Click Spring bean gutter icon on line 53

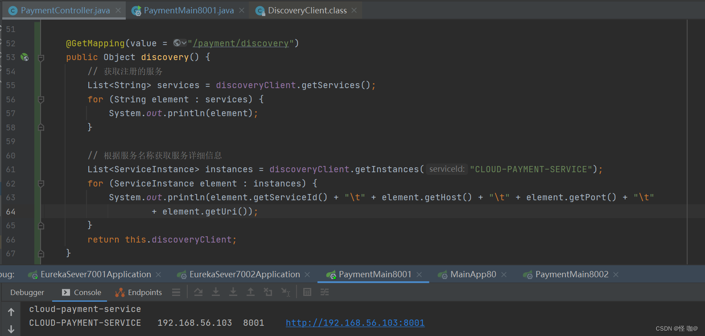25,57
